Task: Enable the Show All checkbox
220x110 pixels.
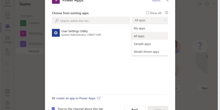Action: click(147, 13)
